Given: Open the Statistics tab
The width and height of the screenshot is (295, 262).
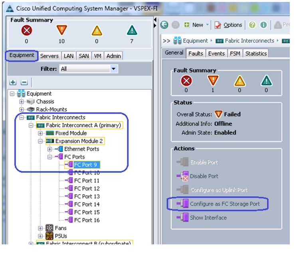Looking at the screenshot, I should click(x=256, y=54).
